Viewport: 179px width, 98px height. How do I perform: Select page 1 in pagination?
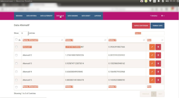154,94
